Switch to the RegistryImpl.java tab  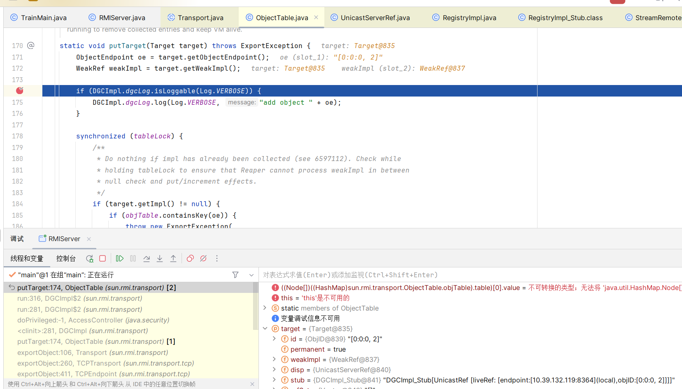coord(464,18)
